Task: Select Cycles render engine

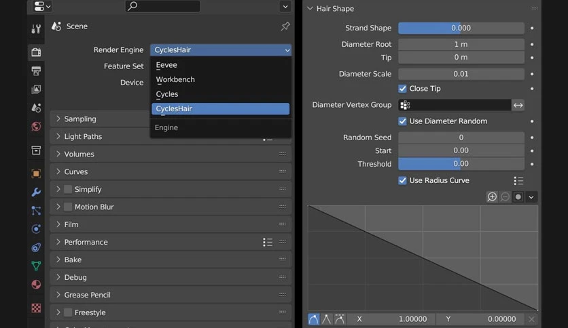Action: point(220,94)
